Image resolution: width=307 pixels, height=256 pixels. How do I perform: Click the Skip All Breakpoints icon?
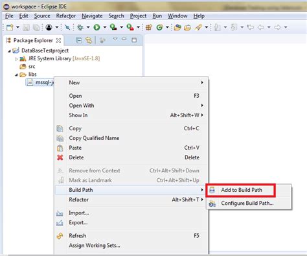click(67, 27)
